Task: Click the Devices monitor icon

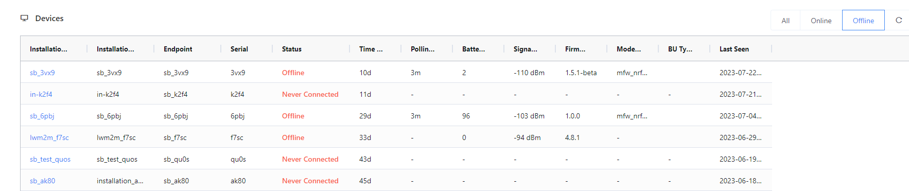Action: pos(24,18)
